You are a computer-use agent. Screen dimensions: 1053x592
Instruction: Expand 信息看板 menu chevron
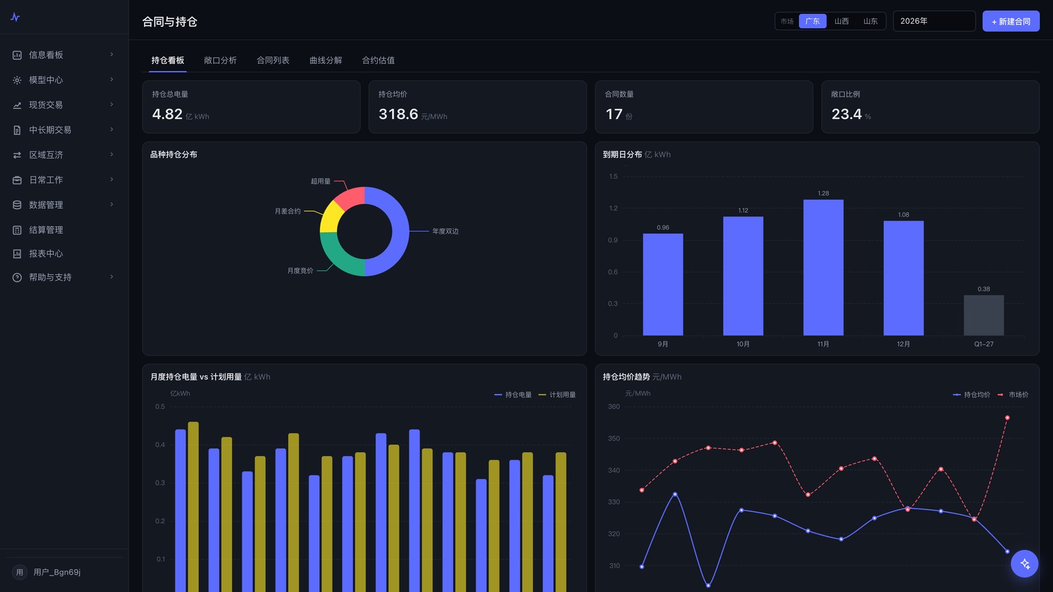point(112,55)
